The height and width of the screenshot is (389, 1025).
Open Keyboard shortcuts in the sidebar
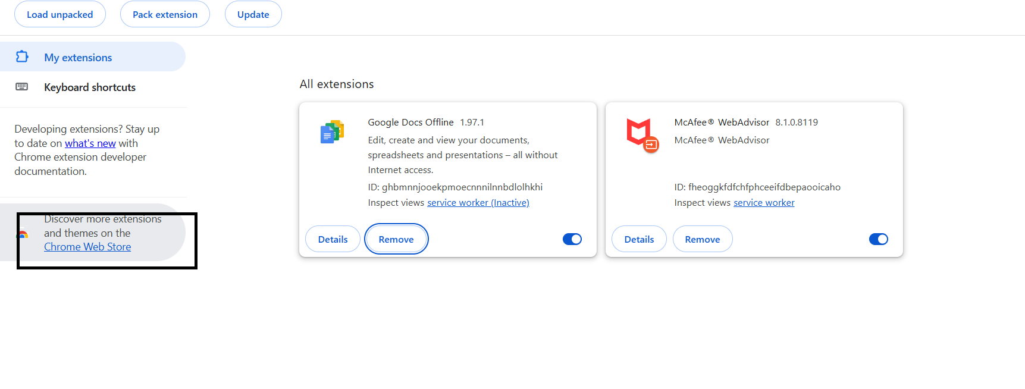coord(90,87)
